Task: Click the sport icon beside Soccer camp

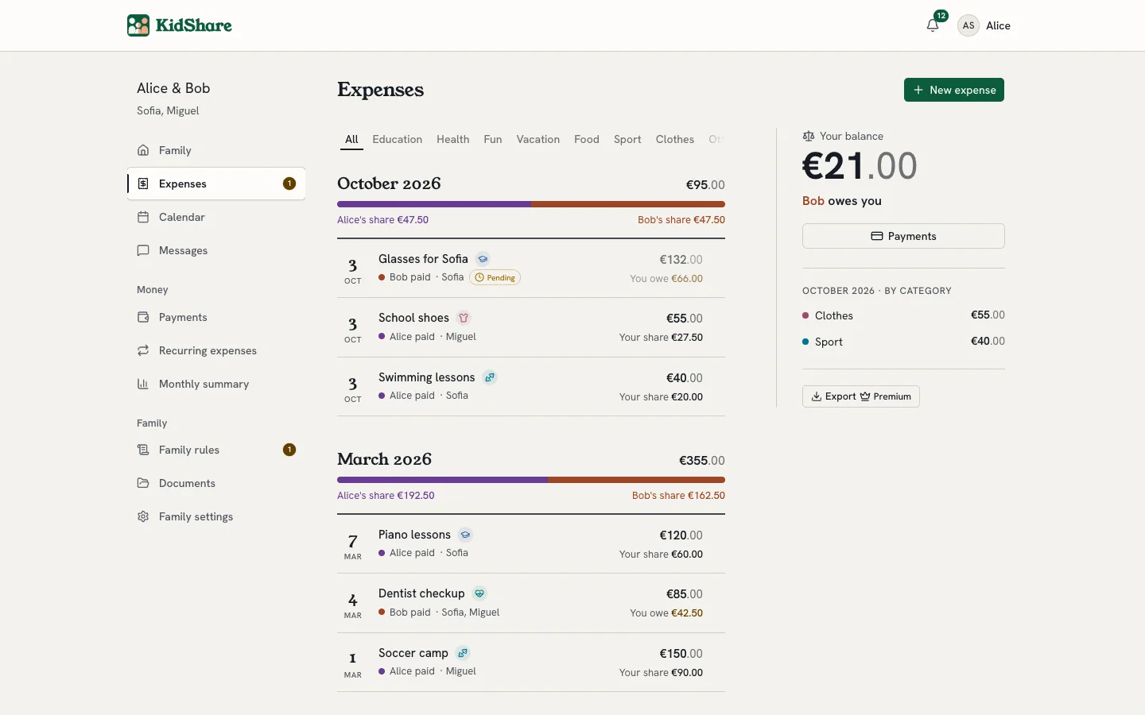Action: [463, 653]
